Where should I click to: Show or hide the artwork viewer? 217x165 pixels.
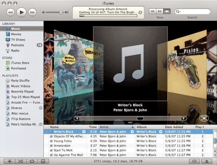pos(43,161)
